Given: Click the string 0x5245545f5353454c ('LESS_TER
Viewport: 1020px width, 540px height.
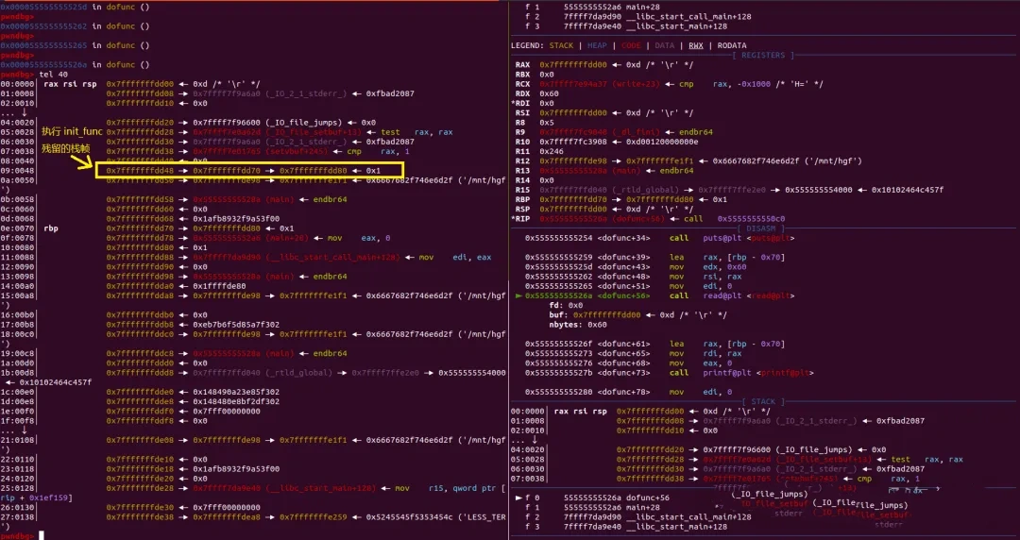Looking at the screenshot, I should tap(435, 517).
